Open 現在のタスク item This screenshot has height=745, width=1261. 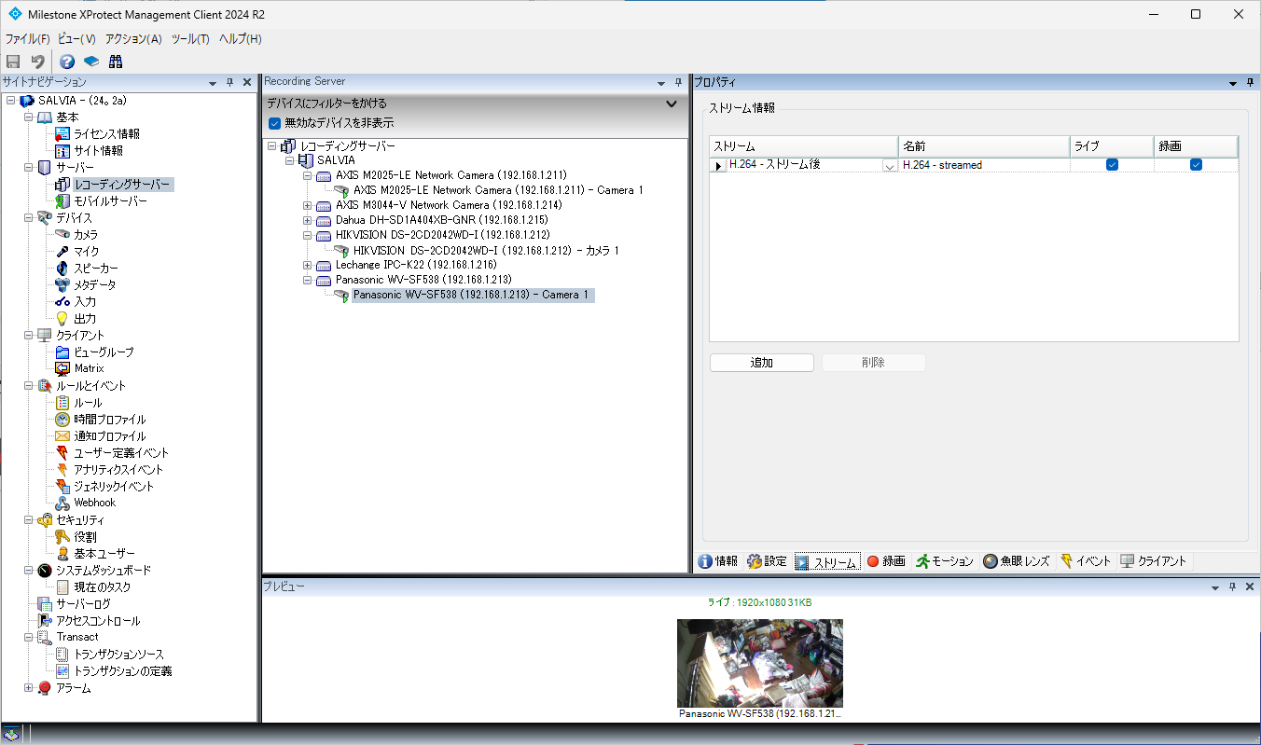pos(103,587)
